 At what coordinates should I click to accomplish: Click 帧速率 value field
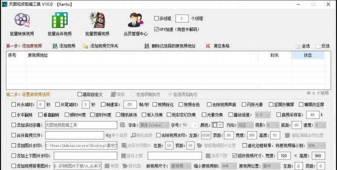(x=130, y=105)
